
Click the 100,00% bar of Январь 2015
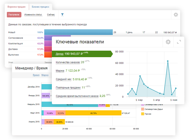46,96
